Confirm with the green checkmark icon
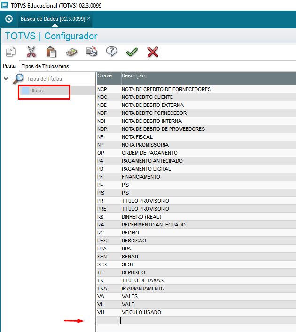296x332 pixels. [132, 52]
